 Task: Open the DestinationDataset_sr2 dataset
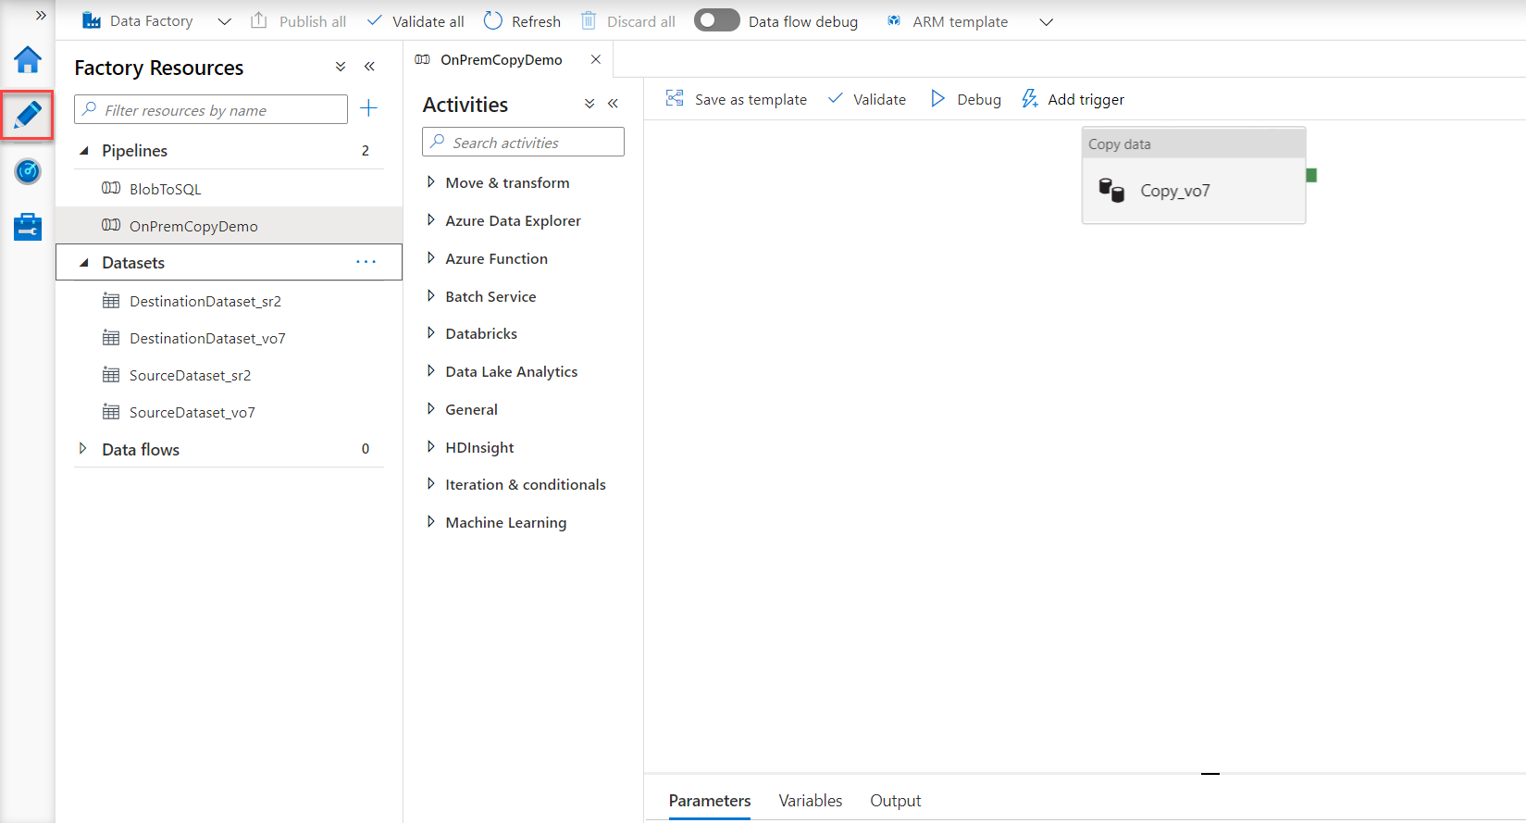point(205,301)
